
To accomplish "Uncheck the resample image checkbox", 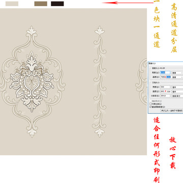I will (x=150, y=107).
